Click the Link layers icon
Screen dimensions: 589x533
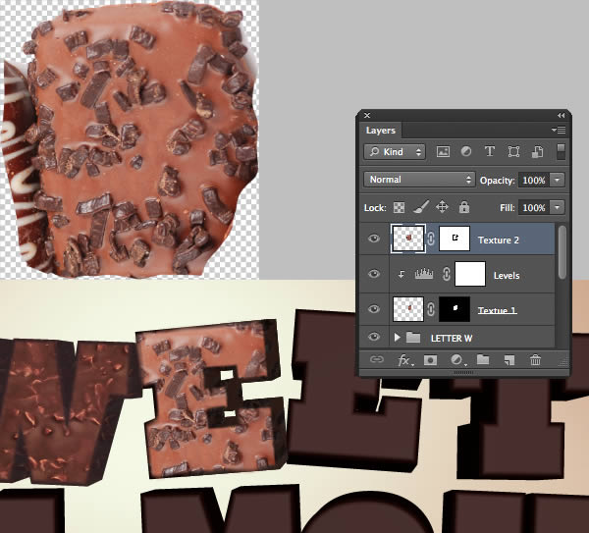[377, 360]
